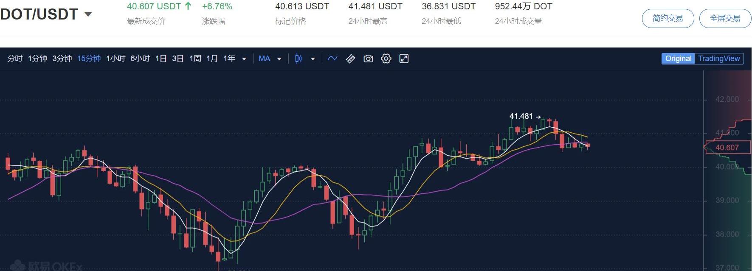Switch to the 分时 time view

click(15, 59)
